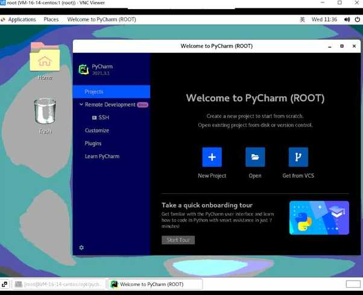Click the input method indicator in top panel

coord(302,19)
